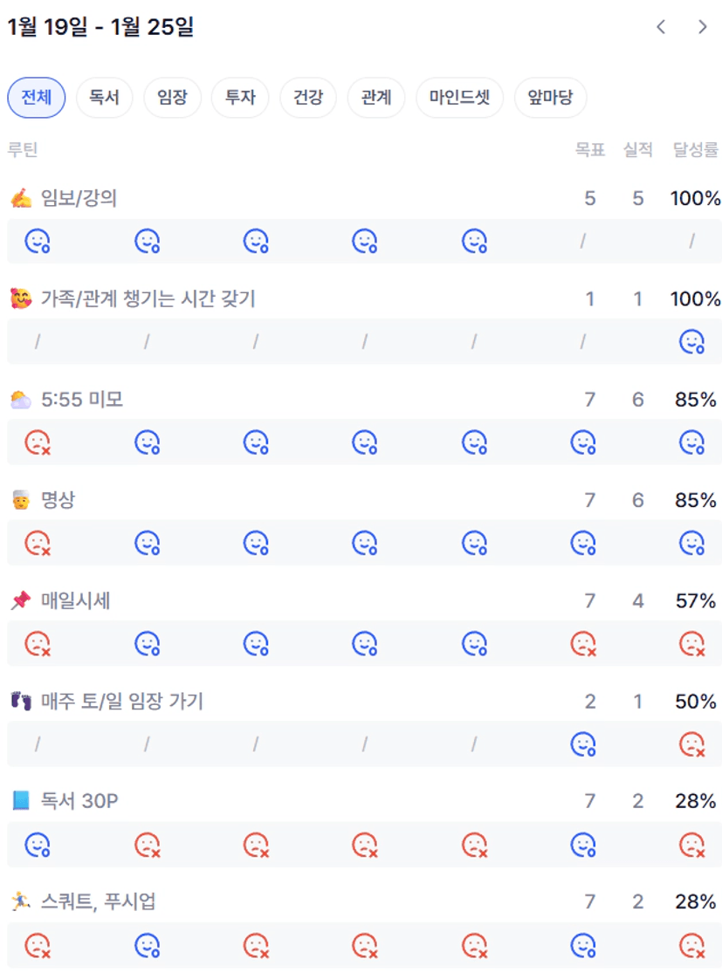This screenshot has width=722, height=980.
Task: Switch to the 독서 filter tab
Action: coord(104,98)
